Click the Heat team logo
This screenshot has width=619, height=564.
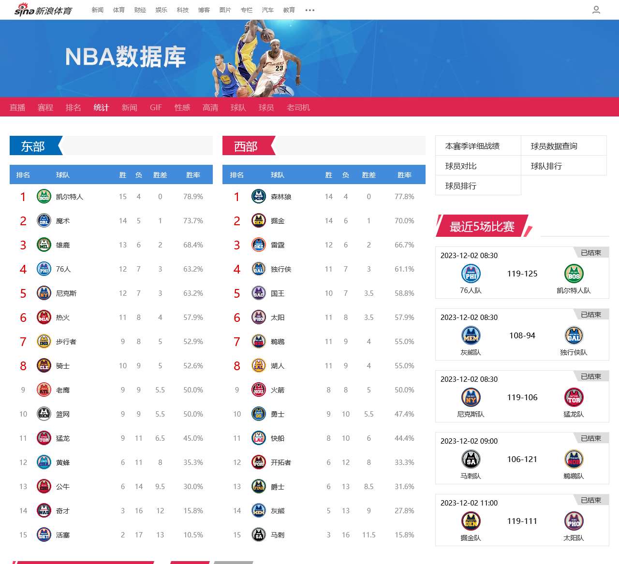click(44, 318)
